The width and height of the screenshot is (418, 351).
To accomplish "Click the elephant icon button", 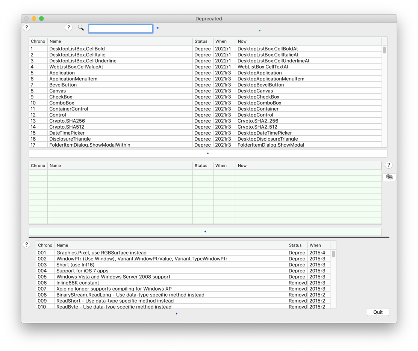I will point(389,177).
